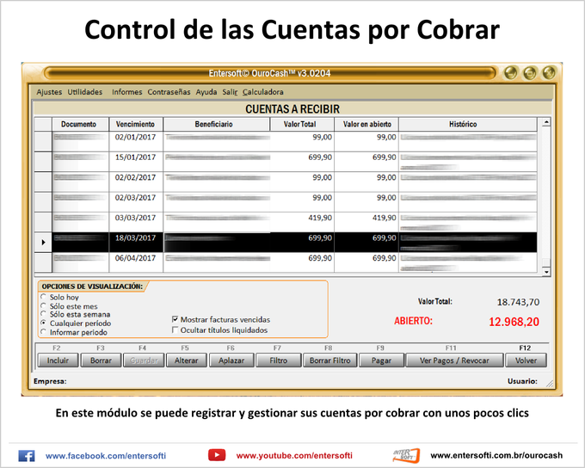Select the row dated 06/04/2017
This screenshot has height=468, width=585.
(x=286, y=262)
